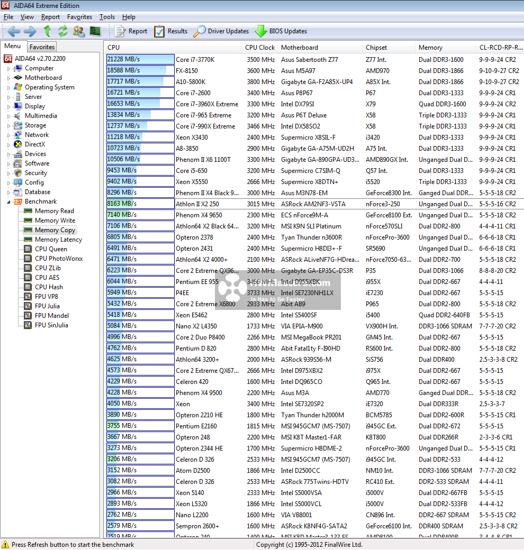Sort by the Memory column header

tap(445, 48)
